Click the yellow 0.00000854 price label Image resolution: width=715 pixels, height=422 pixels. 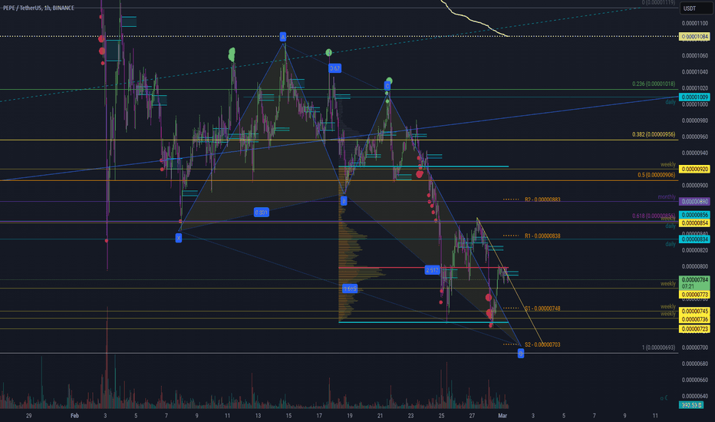[694, 223]
